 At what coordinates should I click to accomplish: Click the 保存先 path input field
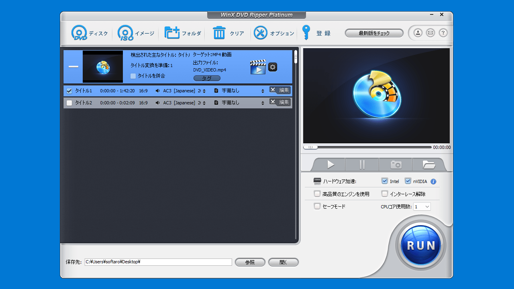[158, 262]
